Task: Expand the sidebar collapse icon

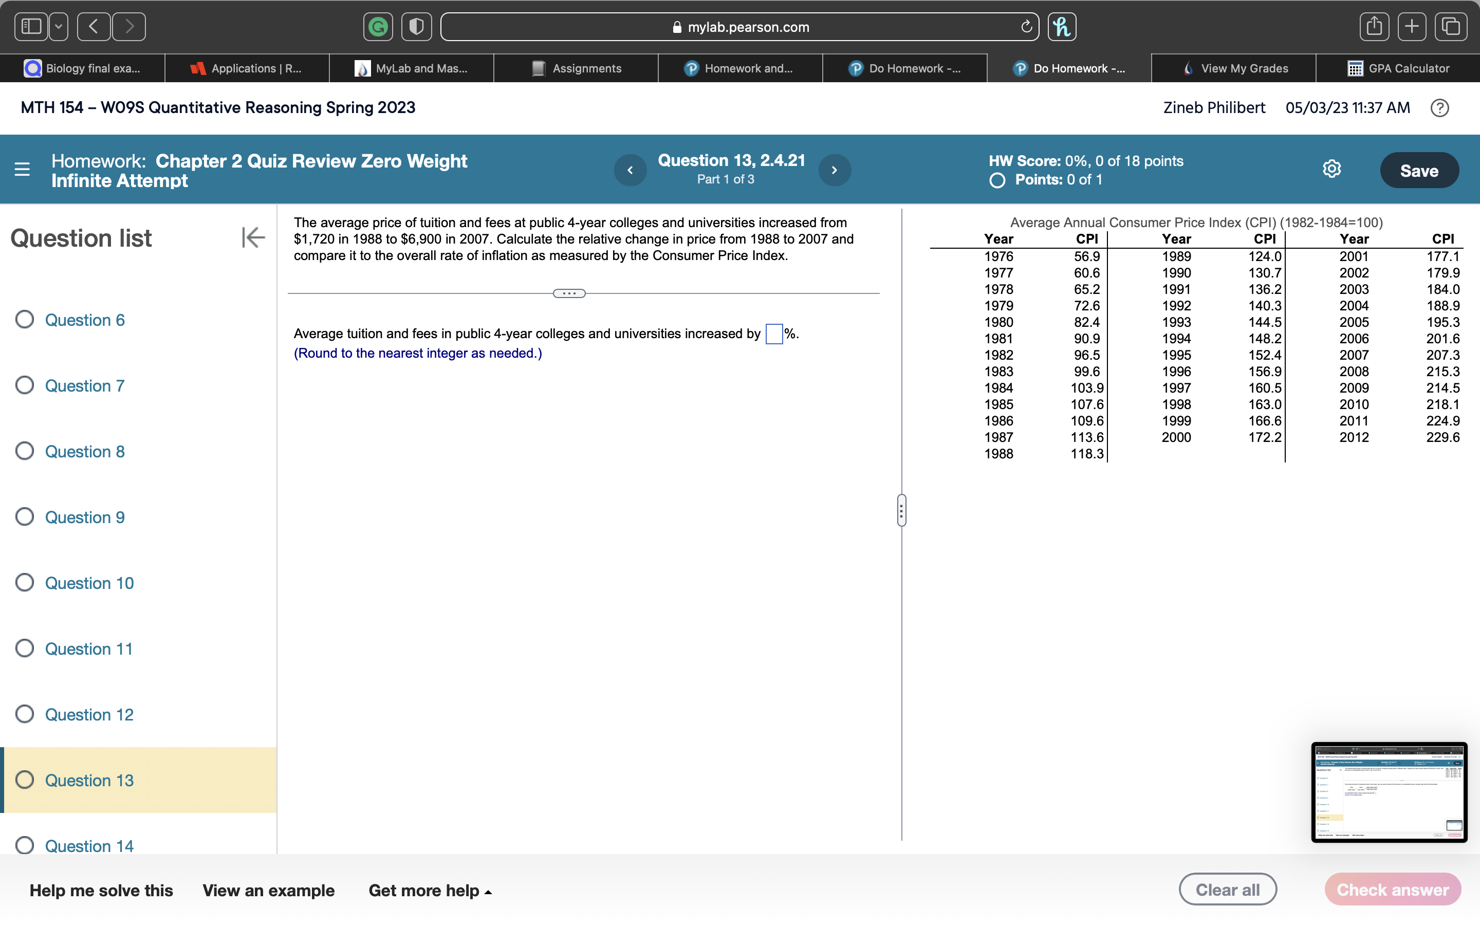Action: point(252,237)
